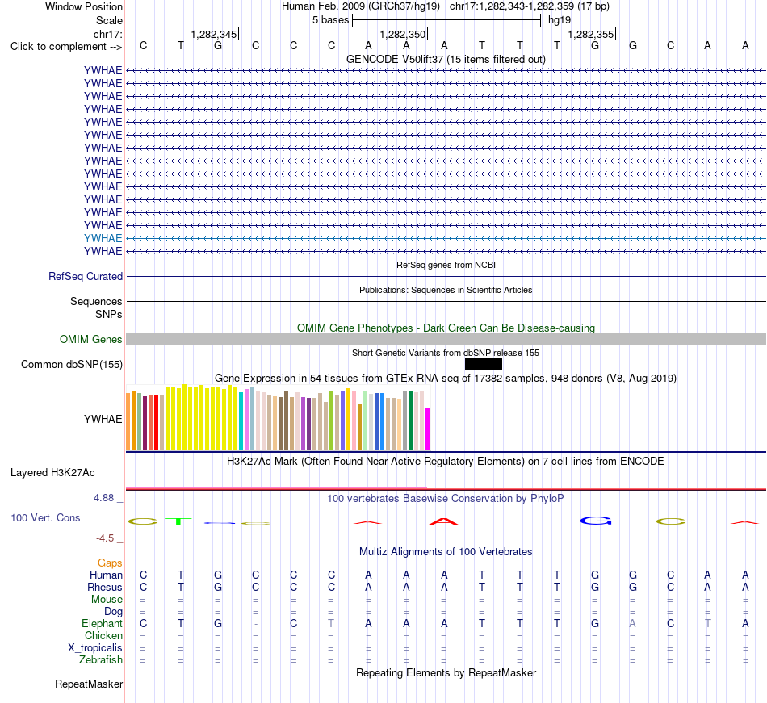Image resolution: width=767 pixels, height=703 pixels.
Task: Open the Common dbSNP(155) track label
Action: coord(71,364)
